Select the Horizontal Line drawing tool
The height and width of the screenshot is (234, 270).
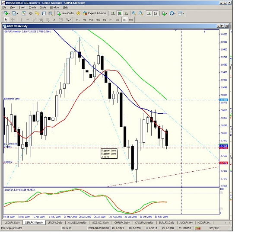pyautogui.click(x=28, y=20)
